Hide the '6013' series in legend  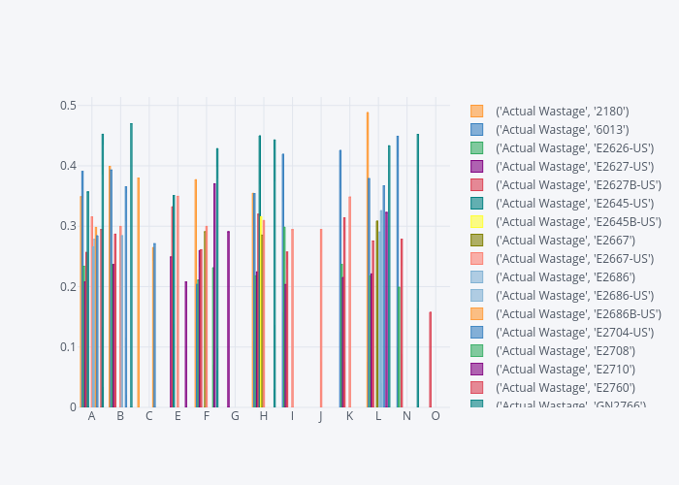(562, 130)
